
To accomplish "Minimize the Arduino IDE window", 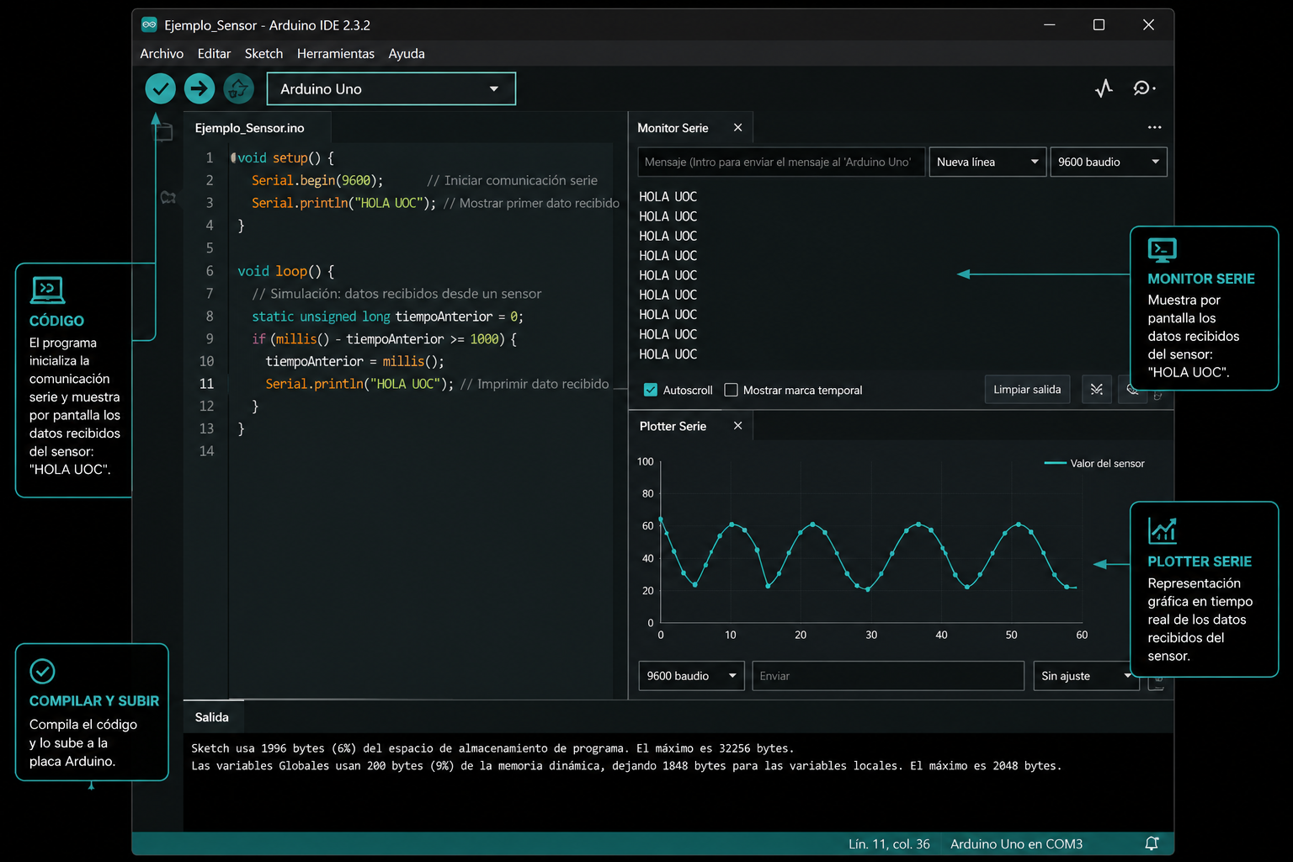I will coord(1049,25).
